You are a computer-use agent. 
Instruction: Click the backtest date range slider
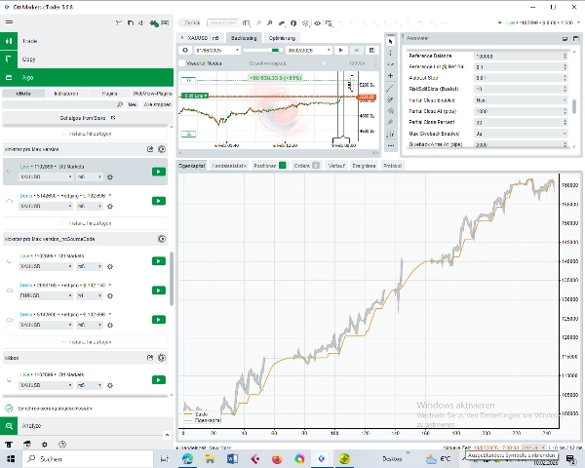[262, 50]
